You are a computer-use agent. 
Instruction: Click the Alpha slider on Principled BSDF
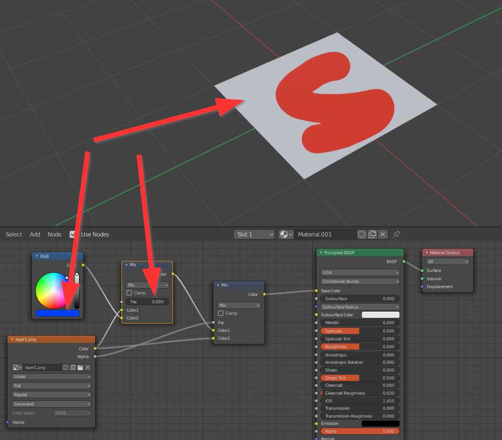coord(360,431)
